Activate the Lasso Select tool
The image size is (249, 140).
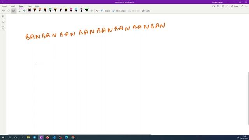tap(19, 11)
